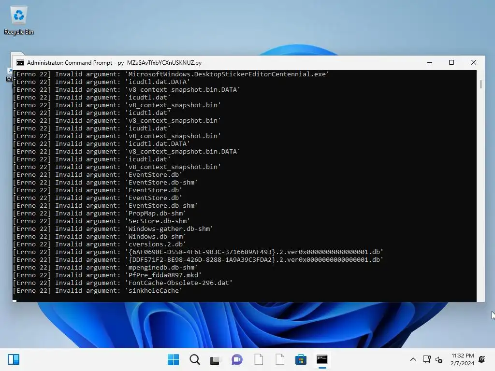This screenshot has height=371, width=495.
Task: Click the Command Prompt title bar icon
Action: coord(20,63)
